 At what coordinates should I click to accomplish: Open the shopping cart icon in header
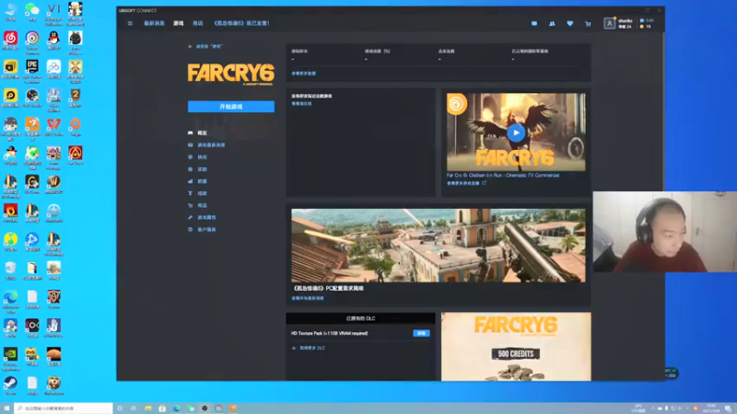click(588, 24)
